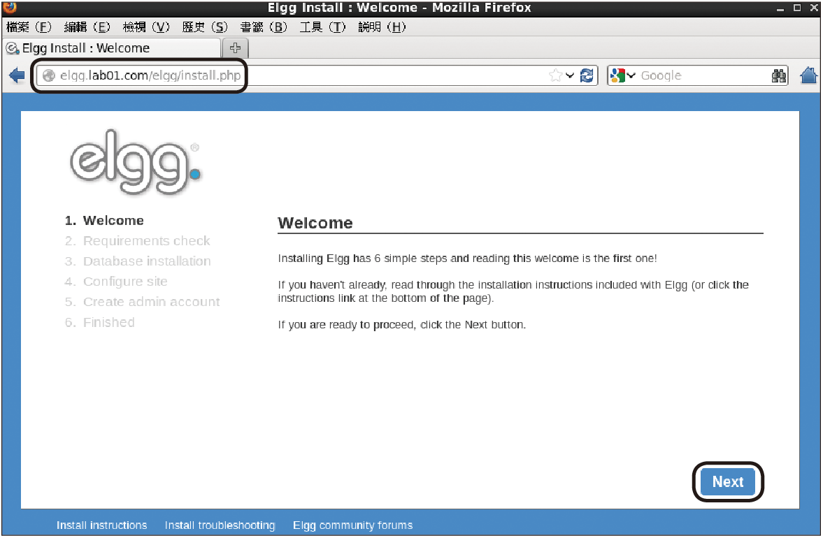Click the text 'Installing Elgg has 6 simple steps'
823x538 pixels.
coord(363,259)
